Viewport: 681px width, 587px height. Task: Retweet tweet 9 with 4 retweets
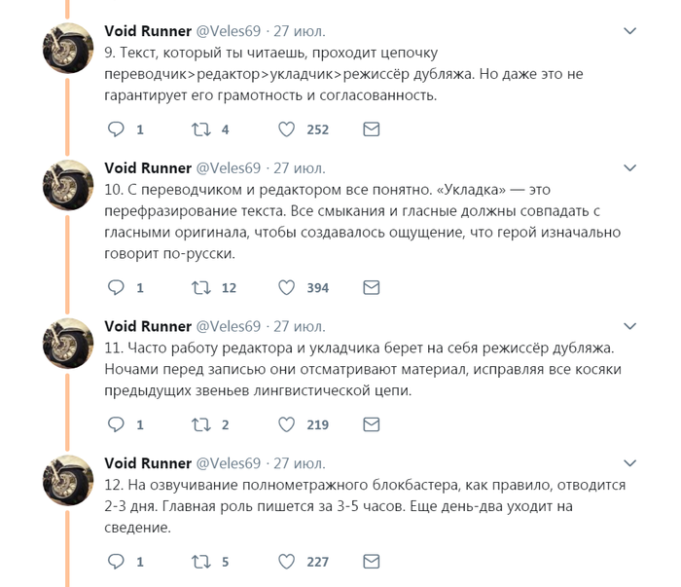coord(201,128)
